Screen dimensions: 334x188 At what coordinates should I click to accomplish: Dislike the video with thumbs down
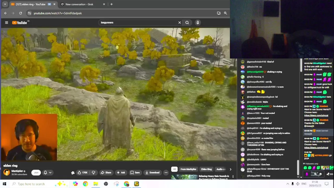(93, 172)
